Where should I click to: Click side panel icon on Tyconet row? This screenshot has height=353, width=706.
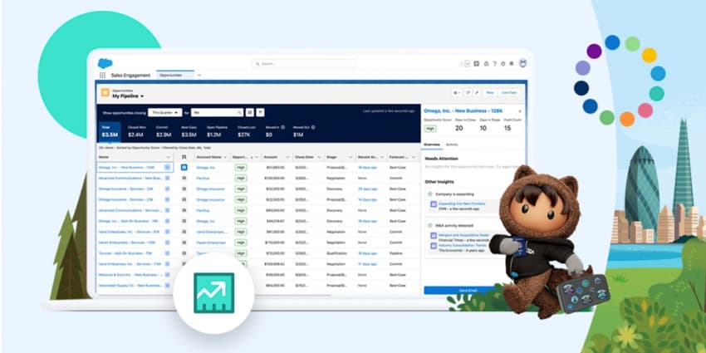pyautogui.click(x=168, y=253)
